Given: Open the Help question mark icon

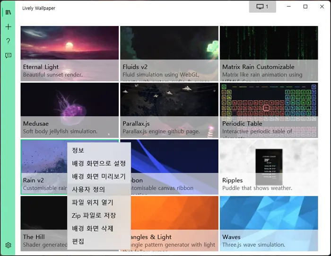Looking at the screenshot, I should click(8, 41).
